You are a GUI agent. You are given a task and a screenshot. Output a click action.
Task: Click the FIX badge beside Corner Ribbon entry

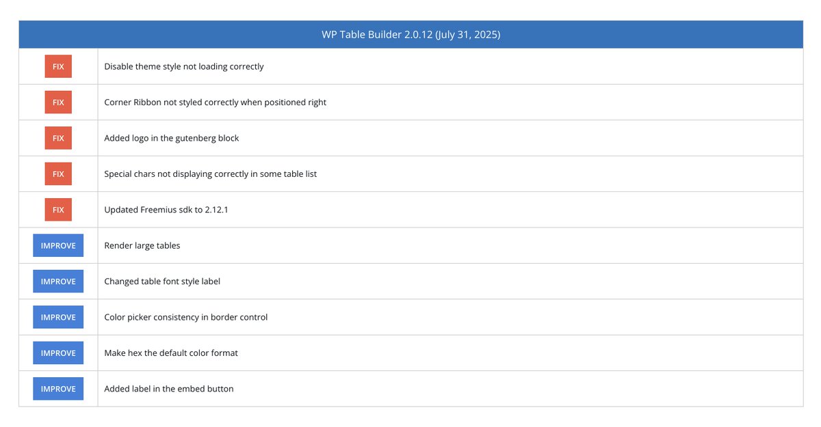pos(58,102)
